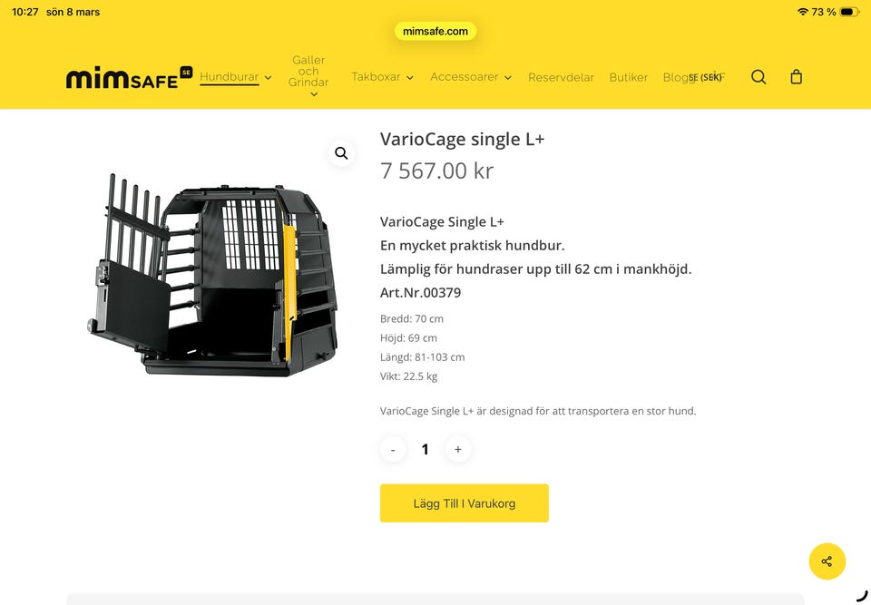Expand the Accessoarer dropdown chevron
This screenshot has width=871, height=605.
[508, 78]
